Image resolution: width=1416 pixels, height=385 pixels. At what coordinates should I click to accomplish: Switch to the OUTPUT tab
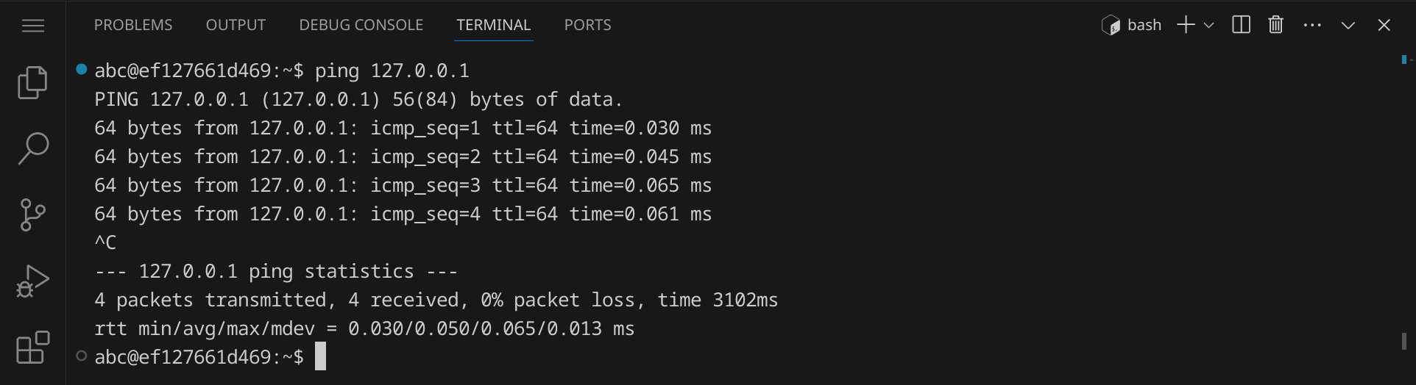point(236,25)
